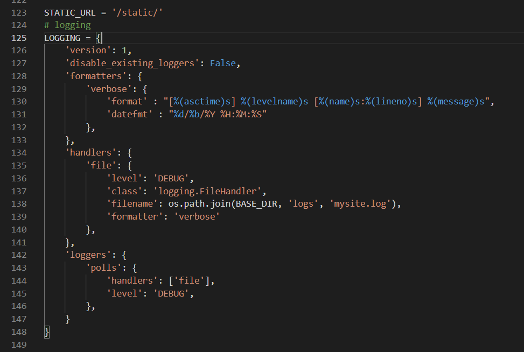Viewport: 524px width, 352px height.
Task: Click the 'DEBUG' value on line 145
Action: pos(171,293)
